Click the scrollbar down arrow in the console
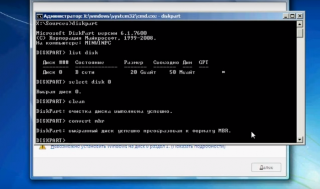This screenshot has width=320, height=189. 300,139
